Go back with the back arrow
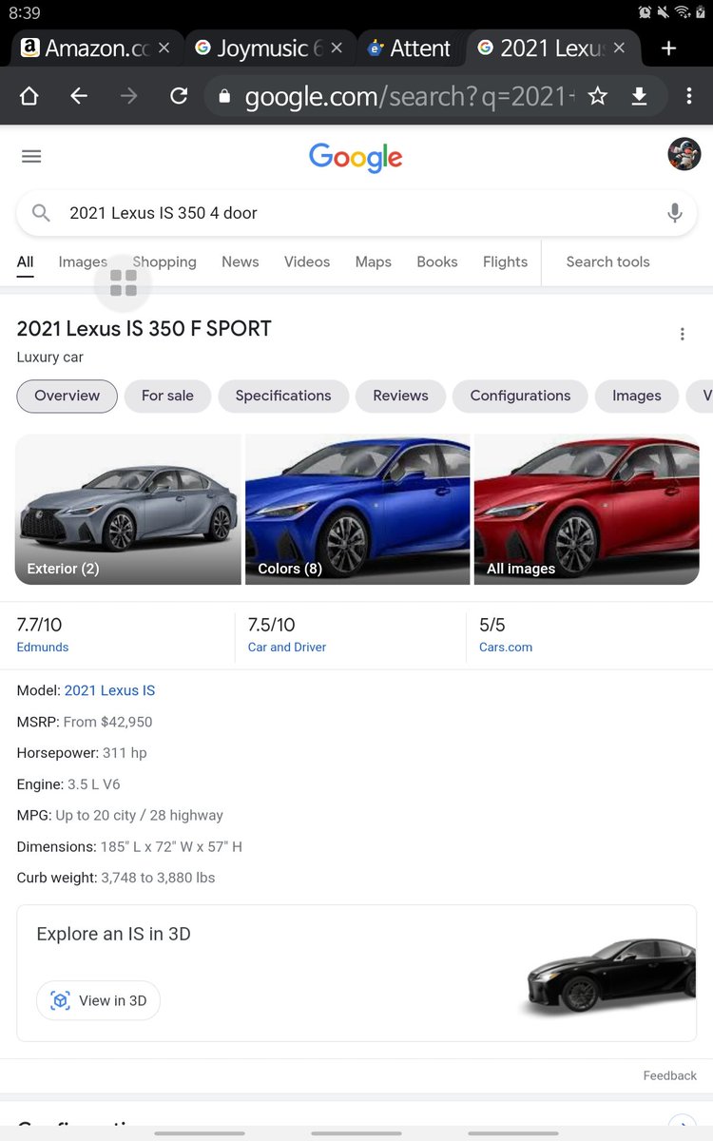 (79, 96)
